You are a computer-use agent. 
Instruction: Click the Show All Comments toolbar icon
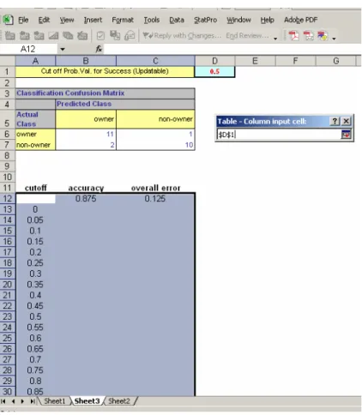(x=68, y=35)
